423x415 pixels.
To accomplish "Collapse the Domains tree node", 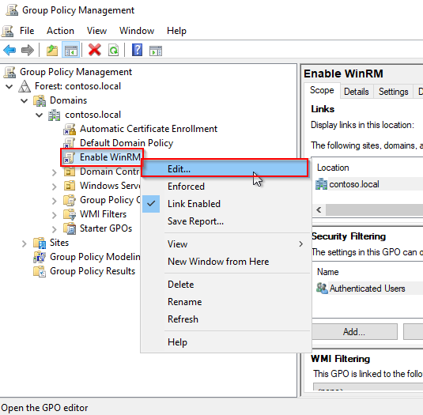I will [x=25, y=101].
